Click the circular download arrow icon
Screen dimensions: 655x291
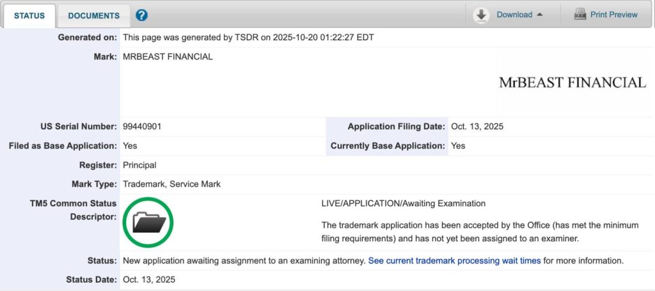(481, 15)
